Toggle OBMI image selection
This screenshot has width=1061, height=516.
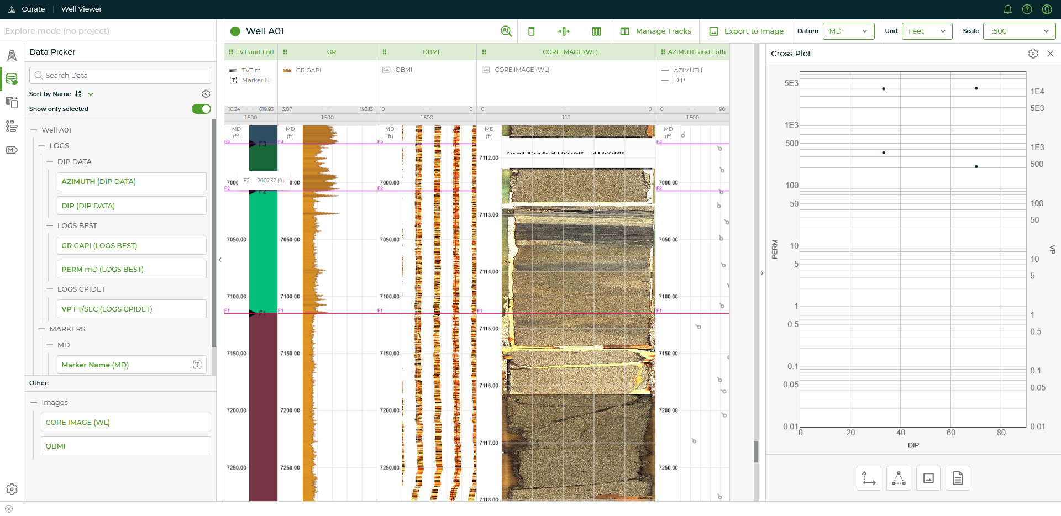pos(126,446)
